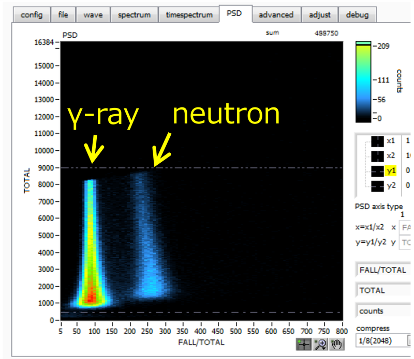Click the PSD x axis type field
Screen dimensions: 414x359
[406, 227]
